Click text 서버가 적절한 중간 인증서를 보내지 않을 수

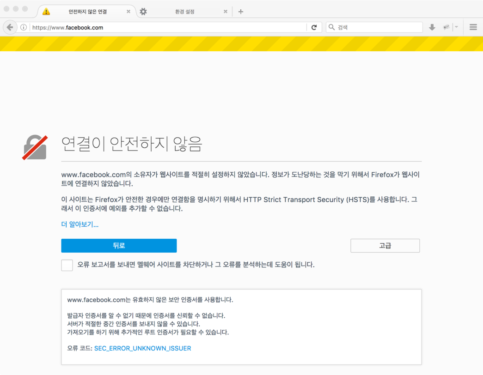pos(122,324)
